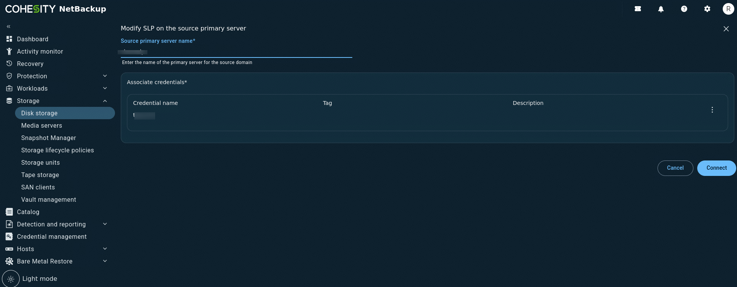737x287 pixels.
Task: Go to Storage lifecycle policies
Action: (x=57, y=150)
